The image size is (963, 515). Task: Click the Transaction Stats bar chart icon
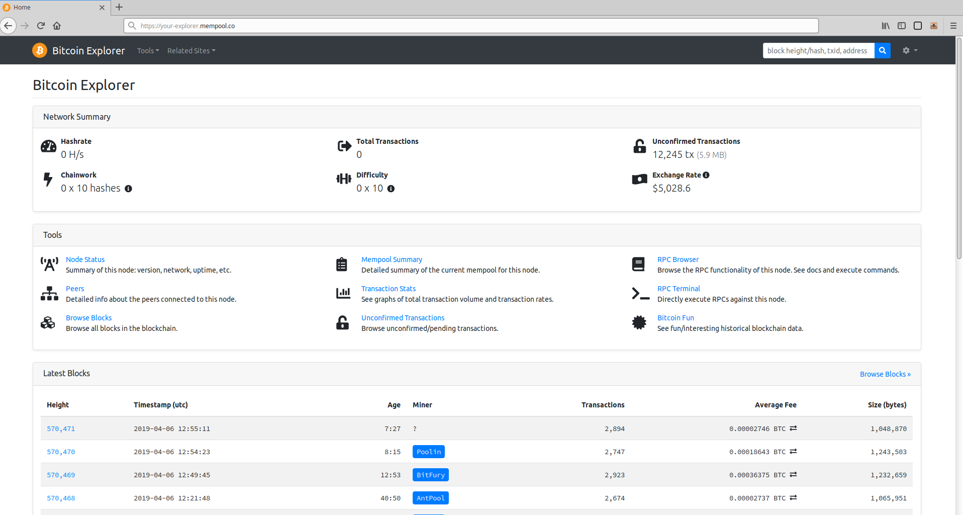tap(343, 293)
